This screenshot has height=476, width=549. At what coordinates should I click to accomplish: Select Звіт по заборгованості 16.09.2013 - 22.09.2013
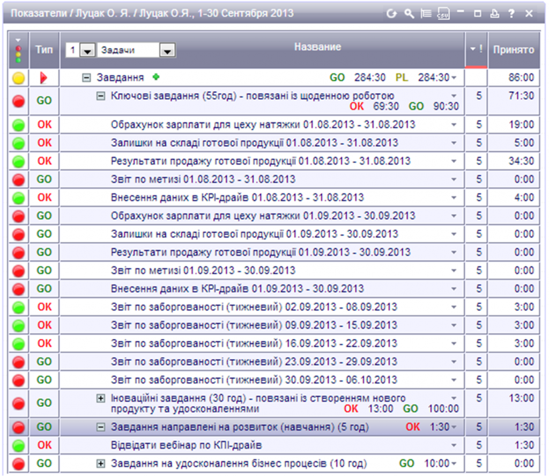(254, 343)
